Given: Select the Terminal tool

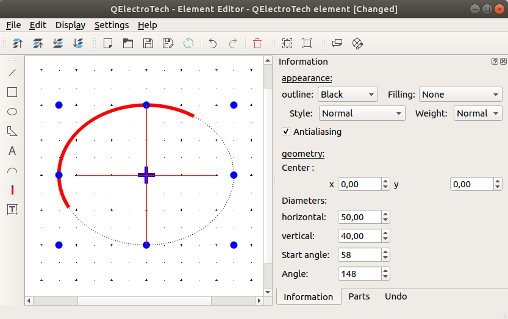Looking at the screenshot, I should 12,190.
